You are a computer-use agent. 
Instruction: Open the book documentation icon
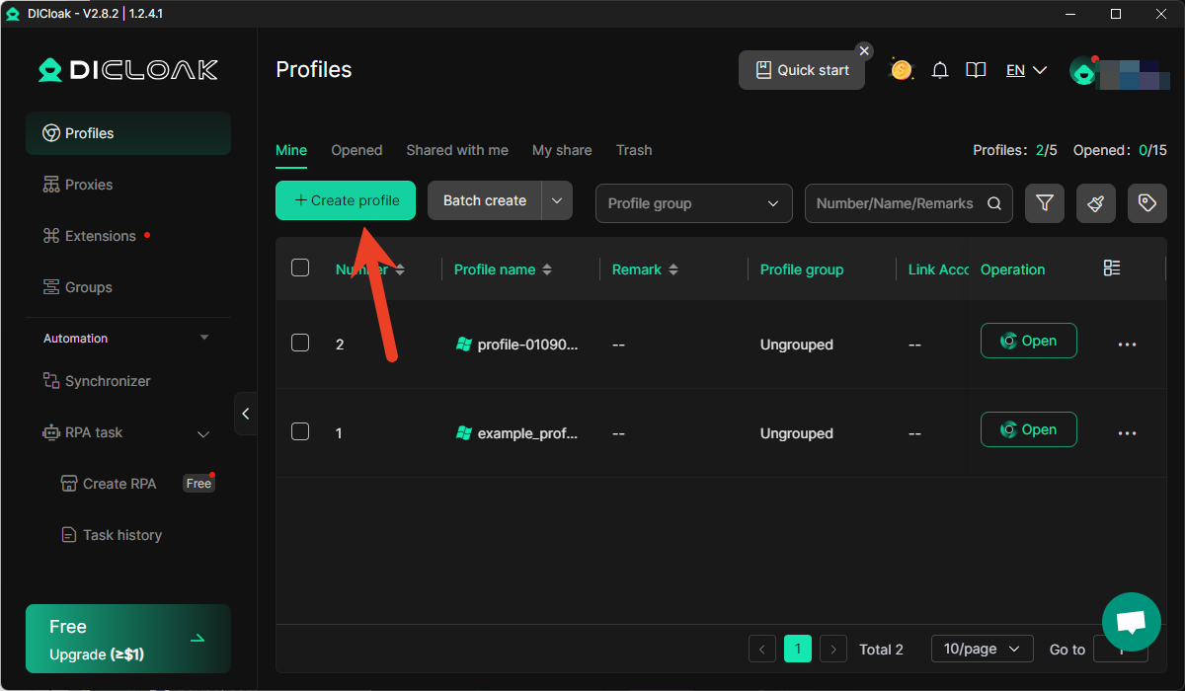[x=976, y=70]
